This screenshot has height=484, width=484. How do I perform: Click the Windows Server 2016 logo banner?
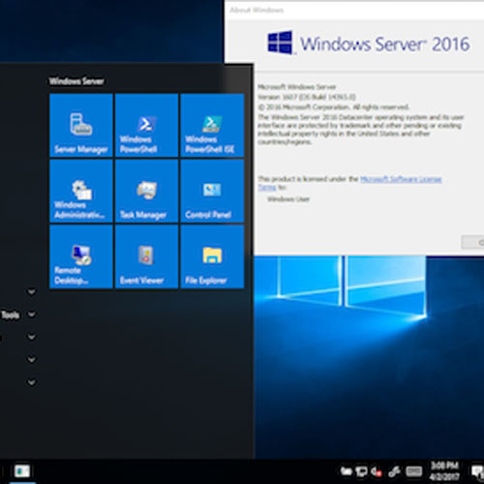pos(368,44)
